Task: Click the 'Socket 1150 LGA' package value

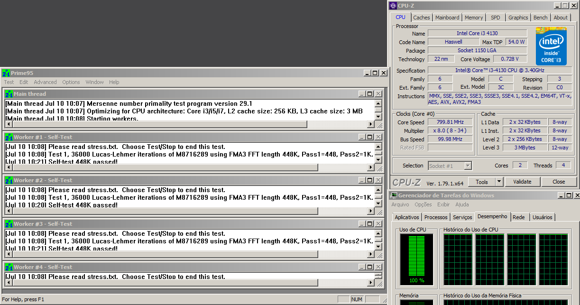Action: point(477,50)
